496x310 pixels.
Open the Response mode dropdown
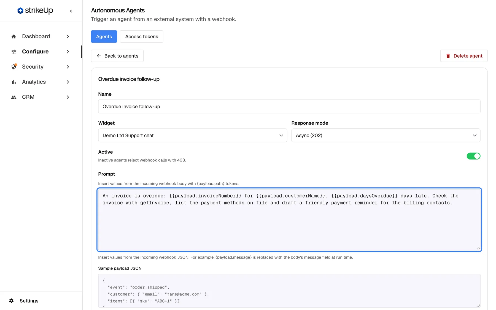click(386, 135)
